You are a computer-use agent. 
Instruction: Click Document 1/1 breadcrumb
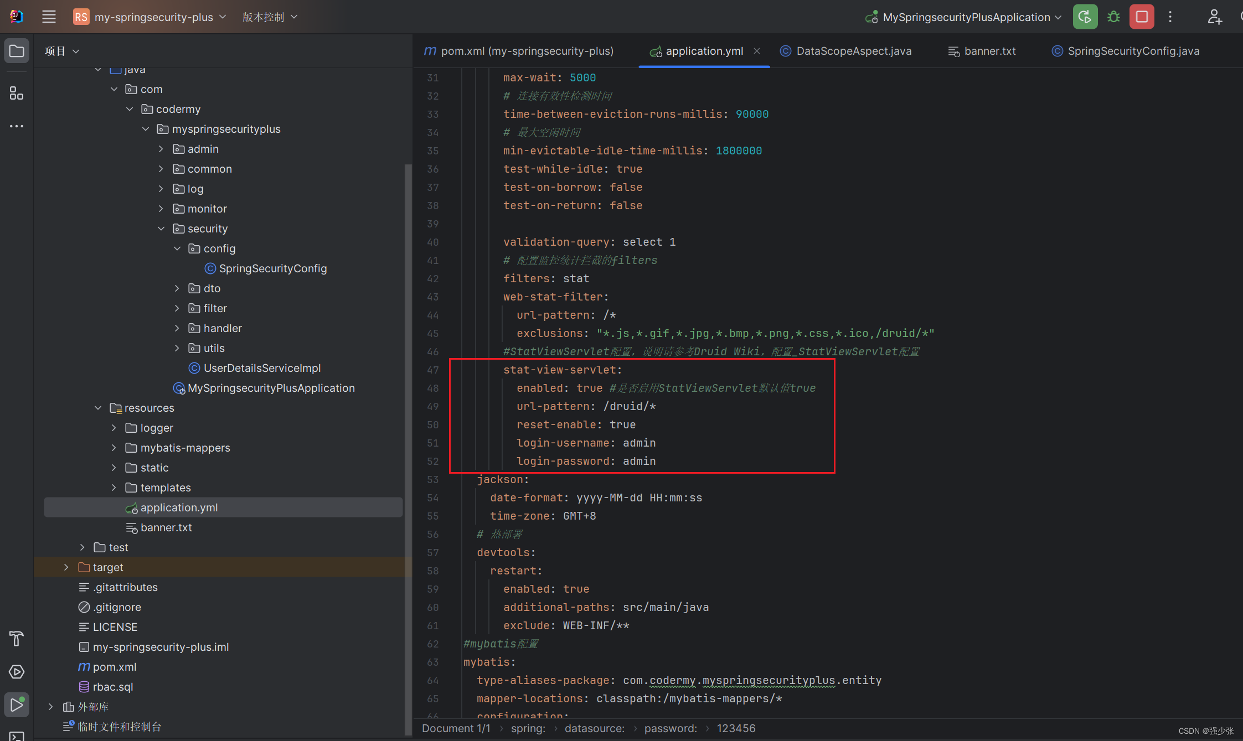pyautogui.click(x=456, y=728)
